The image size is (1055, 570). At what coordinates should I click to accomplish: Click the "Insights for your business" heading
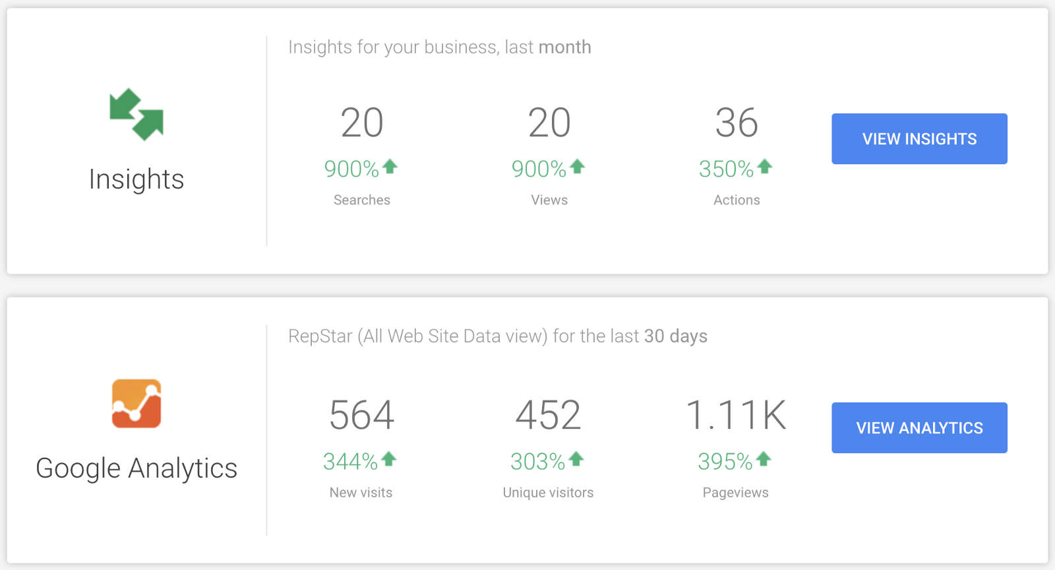coord(439,47)
